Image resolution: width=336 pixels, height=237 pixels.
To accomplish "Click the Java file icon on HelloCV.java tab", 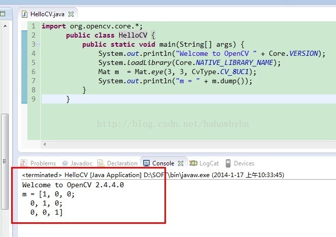I will 25,14.
